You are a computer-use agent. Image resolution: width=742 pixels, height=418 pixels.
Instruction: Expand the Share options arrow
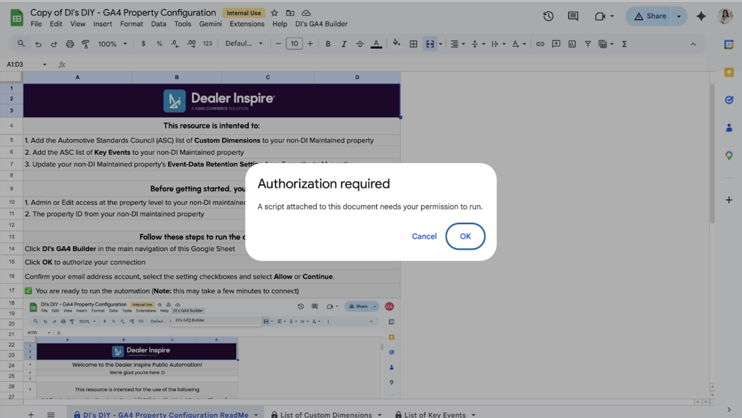pos(679,16)
